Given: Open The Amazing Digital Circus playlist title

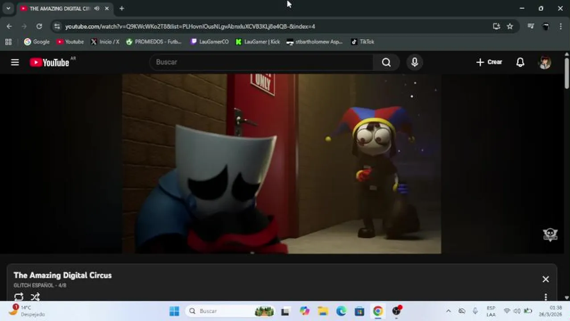Looking at the screenshot, I should (x=62, y=275).
